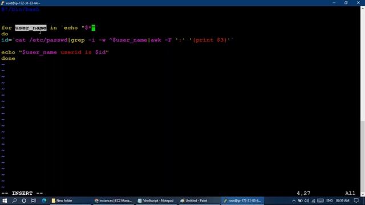Open the New folder taskbar window
The width and height of the screenshot is (365, 205).
(x=70, y=200)
